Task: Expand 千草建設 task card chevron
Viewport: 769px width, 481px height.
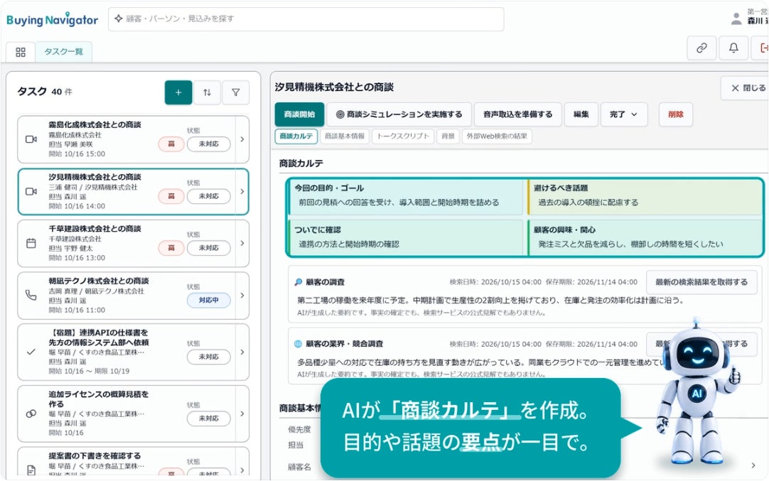Action: pyautogui.click(x=242, y=243)
